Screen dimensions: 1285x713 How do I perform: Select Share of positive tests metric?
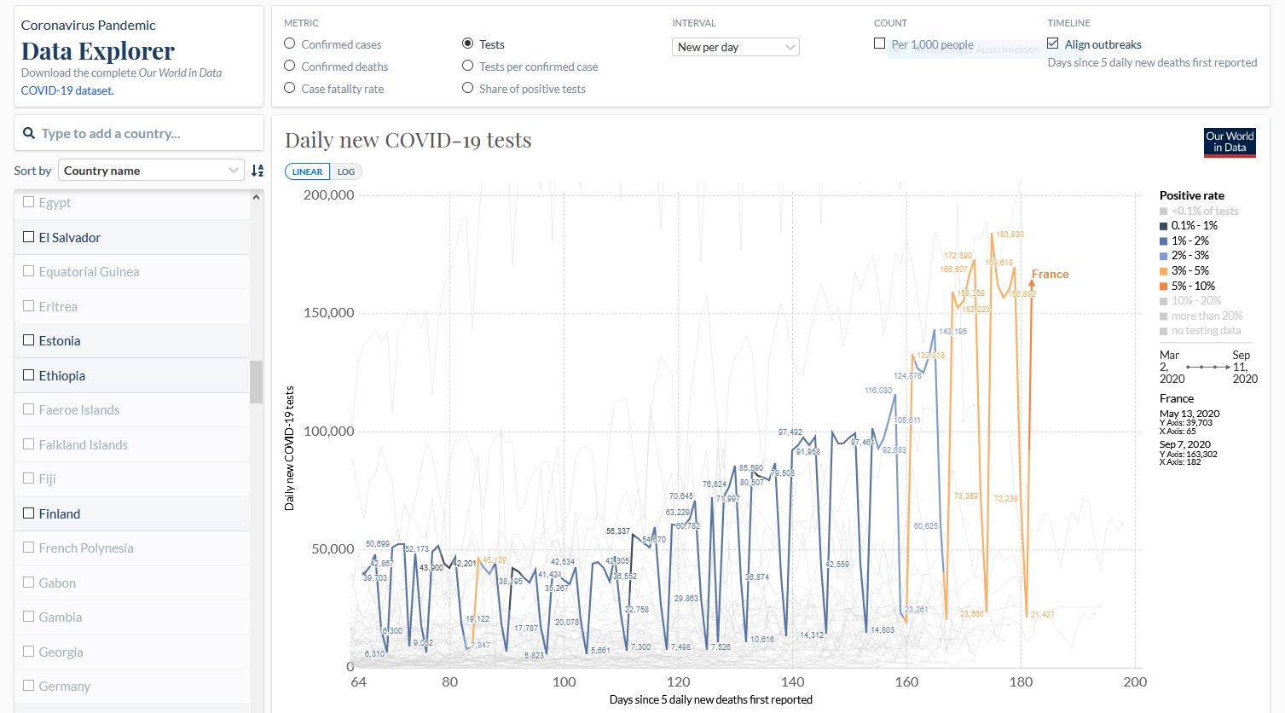(x=467, y=89)
